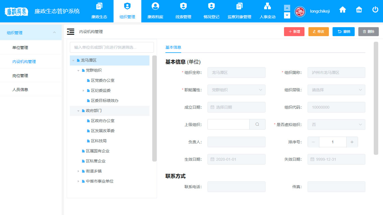Image resolution: width=383 pixels, height=215 pixels.
Task: Click the gray 删除 button
Action: 368,32
